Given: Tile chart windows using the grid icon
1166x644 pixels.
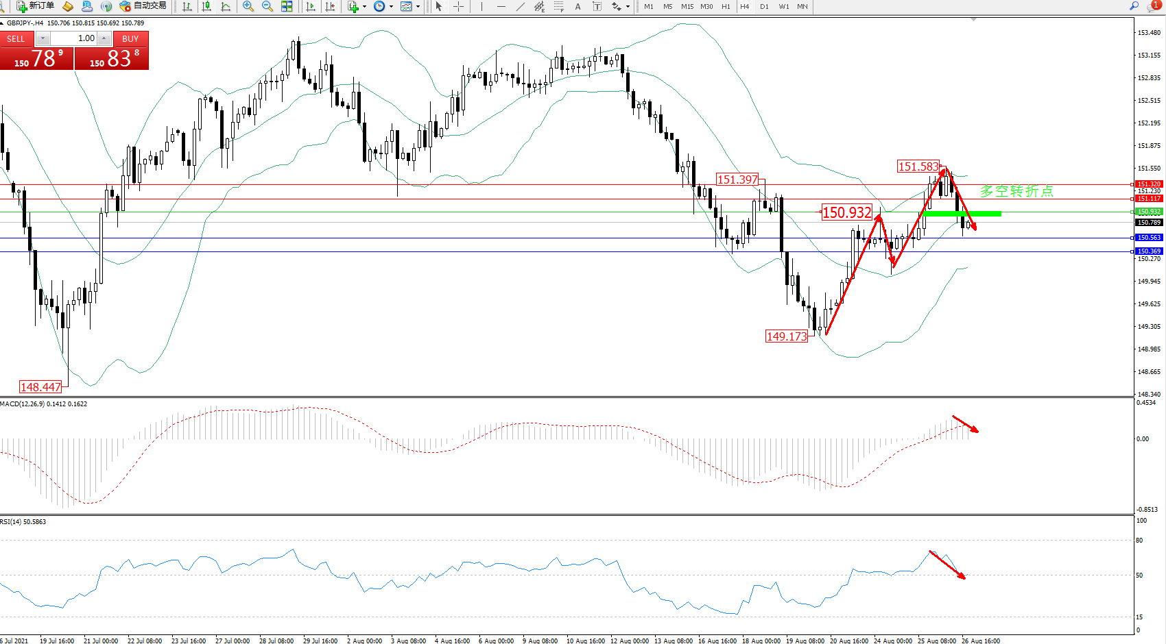Looking at the screenshot, I should (x=287, y=6).
